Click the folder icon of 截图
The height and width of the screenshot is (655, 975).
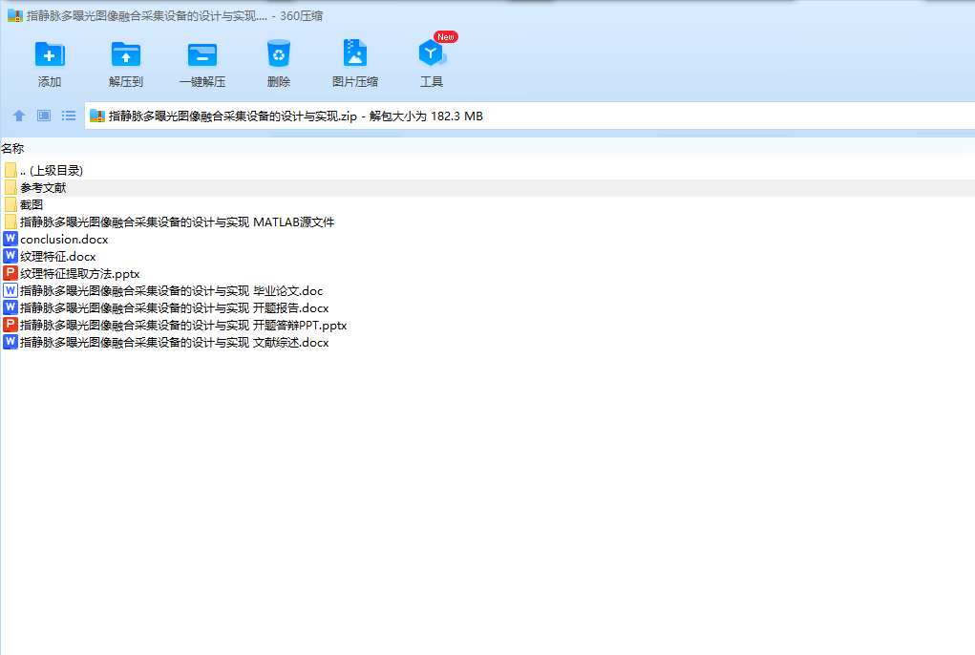(x=11, y=204)
